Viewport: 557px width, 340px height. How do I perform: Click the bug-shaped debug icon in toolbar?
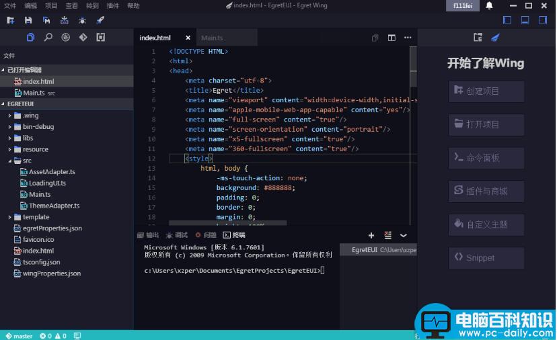click(x=82, y=21)
